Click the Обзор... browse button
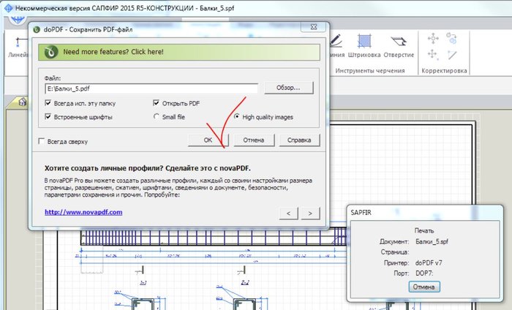Image resolution: width=512 pixels, height=310 pixels. click(289, 88)
